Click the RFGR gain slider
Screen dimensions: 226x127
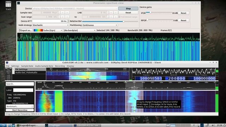click(x=160, y=20)
